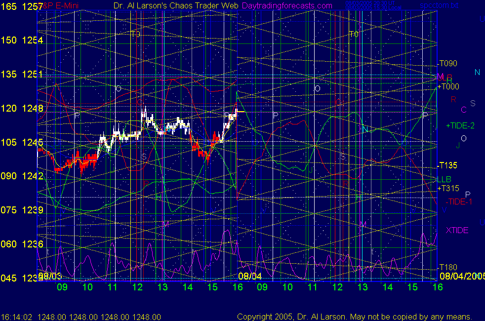The image size is (485, 321).
Task: Click the "15" hour label of the 08/04 session
Action: (412, 287)
